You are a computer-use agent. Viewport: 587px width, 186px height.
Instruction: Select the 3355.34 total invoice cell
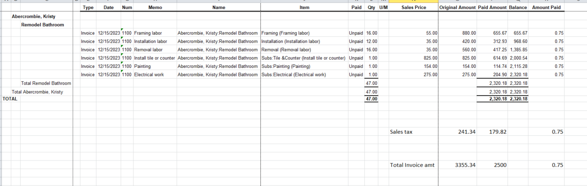tap(465, 165)
